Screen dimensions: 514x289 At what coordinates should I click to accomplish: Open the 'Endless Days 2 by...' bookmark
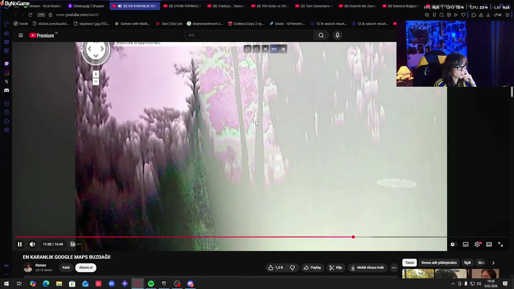coord(246,24)
